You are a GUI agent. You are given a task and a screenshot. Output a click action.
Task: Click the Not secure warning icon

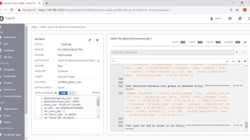19,10
